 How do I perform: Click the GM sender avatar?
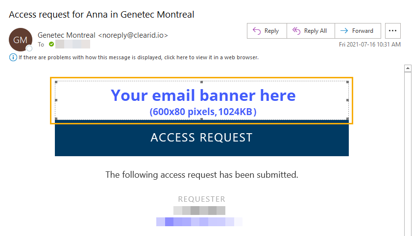click(x=20, y=40)
